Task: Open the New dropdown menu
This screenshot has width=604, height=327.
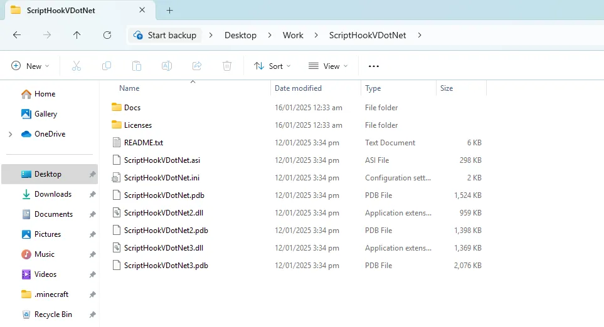Action: [x=30, y=66]
